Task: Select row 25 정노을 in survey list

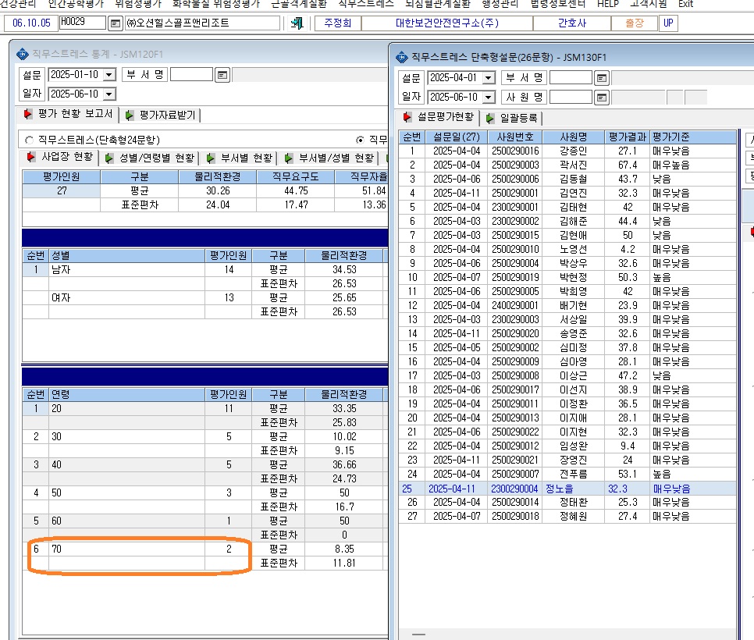Action: tap(567, 489)
